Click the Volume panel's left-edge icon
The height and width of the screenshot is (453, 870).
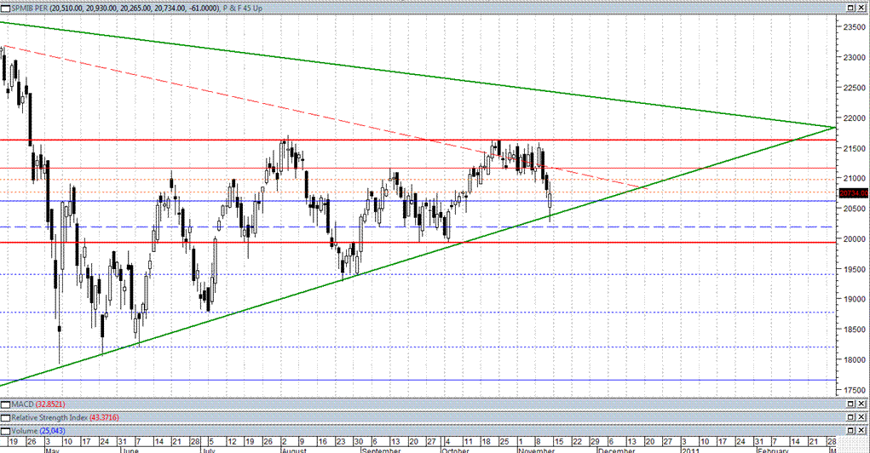click(4, 432)
